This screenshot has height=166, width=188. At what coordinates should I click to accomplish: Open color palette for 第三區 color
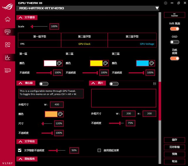pos(152,63)
